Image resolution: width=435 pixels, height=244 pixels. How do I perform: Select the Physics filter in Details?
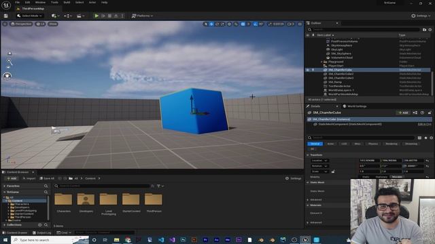tap(373, 144)
